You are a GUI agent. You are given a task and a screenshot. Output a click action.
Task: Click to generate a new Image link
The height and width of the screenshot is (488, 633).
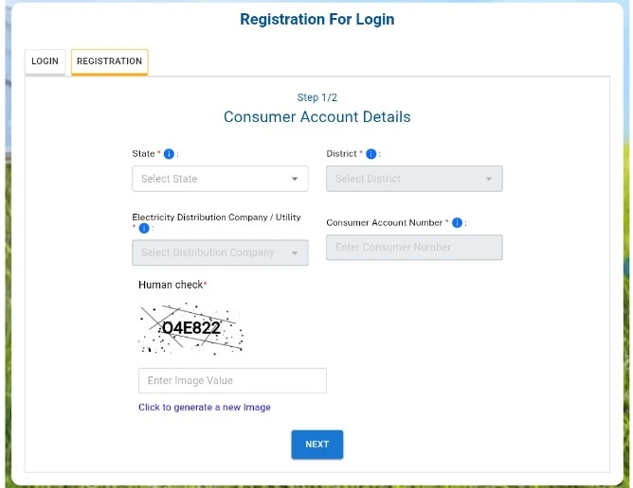[205, 408]
